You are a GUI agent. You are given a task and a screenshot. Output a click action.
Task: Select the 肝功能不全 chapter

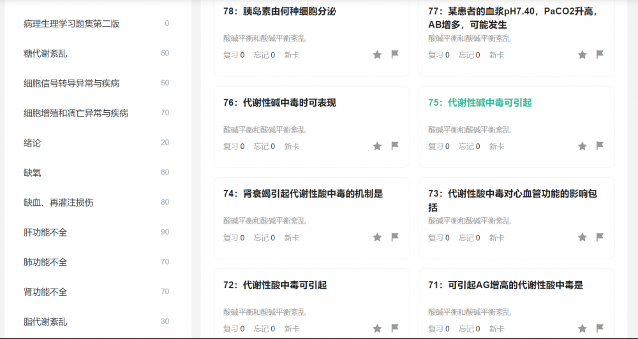click(45, 232)
